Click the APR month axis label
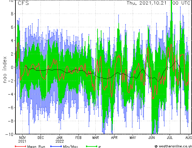 pos(114,138)
